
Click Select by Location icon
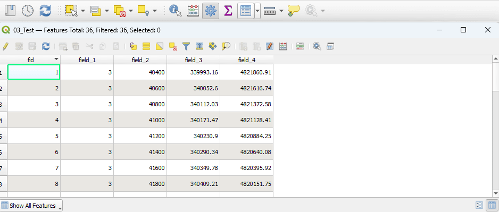[144, 11]
